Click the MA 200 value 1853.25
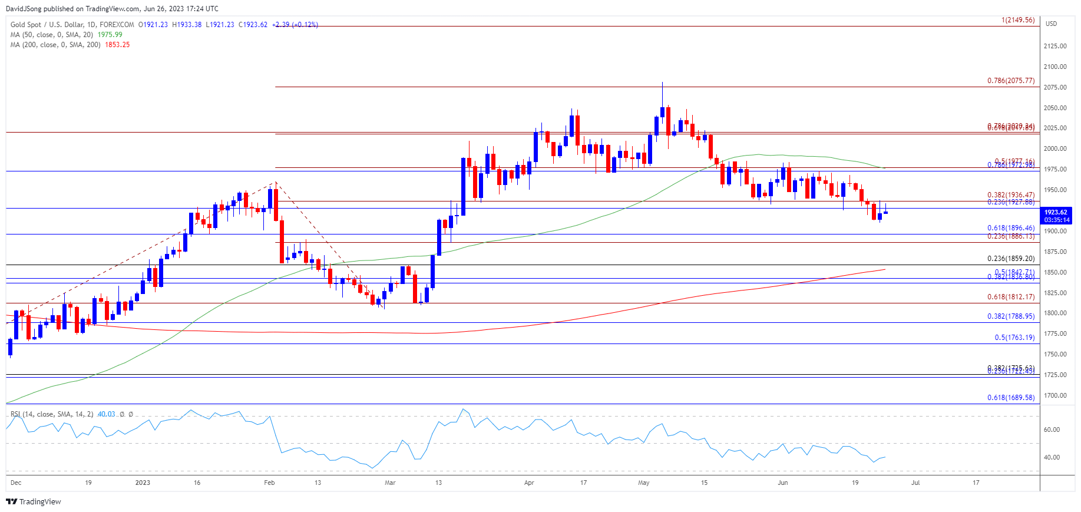This screenshot has width=1081, height=512. click(117, 45)
